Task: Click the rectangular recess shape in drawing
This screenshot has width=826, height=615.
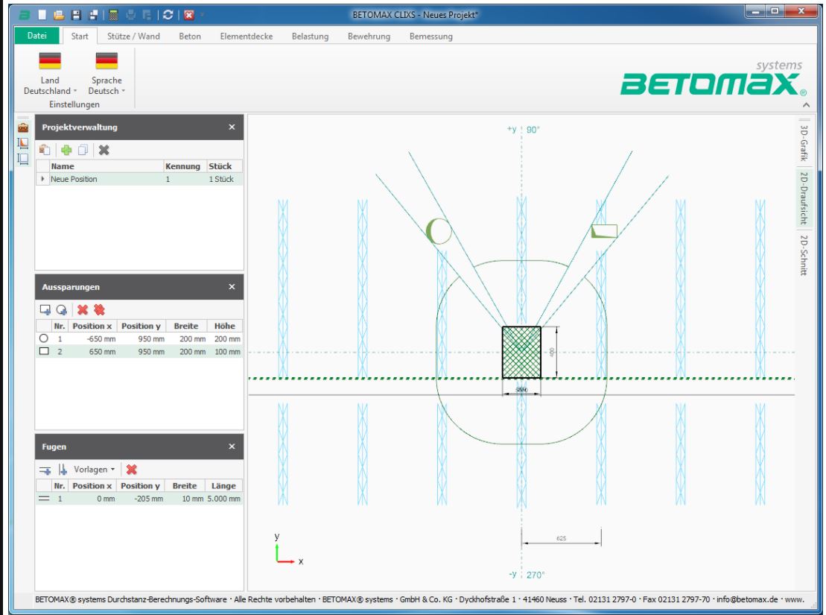Action: (x=604, y=231)
